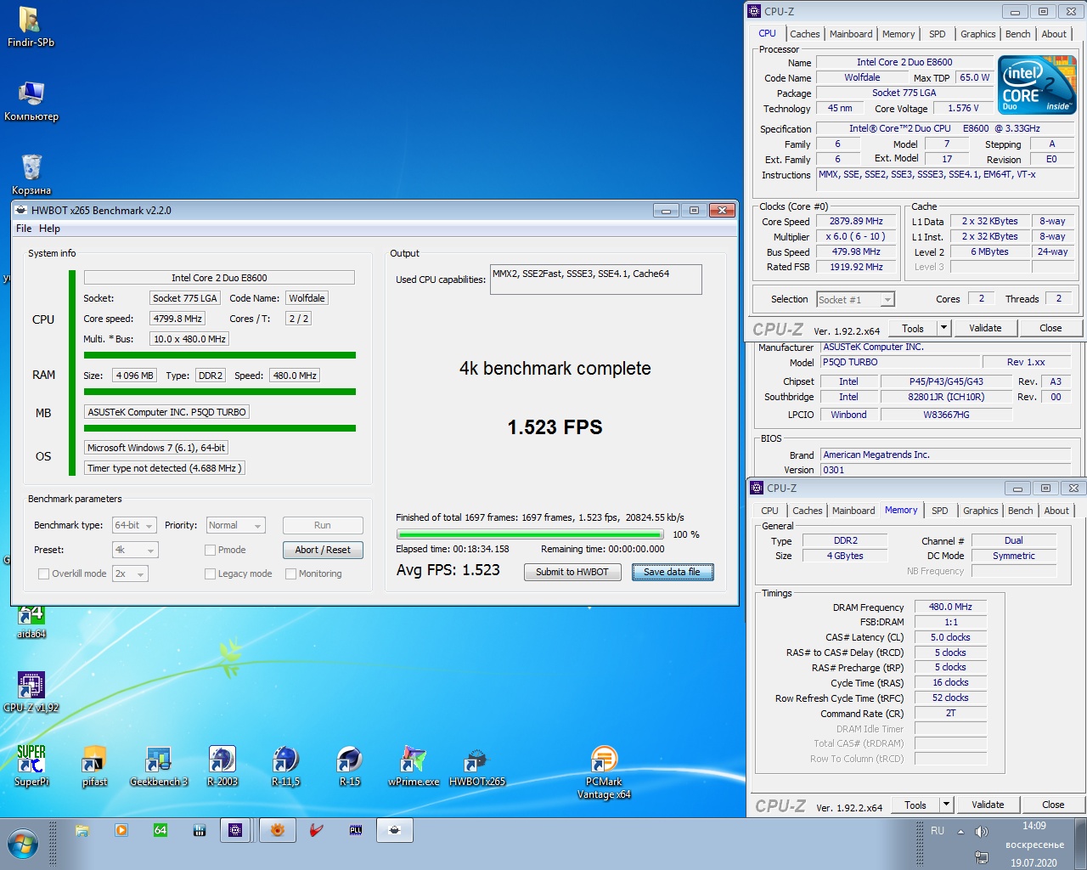This screenshot has width=1087, height=870.
Task: Launch CPU-Z v1.92 desktop shortcut
Action: 31,691
